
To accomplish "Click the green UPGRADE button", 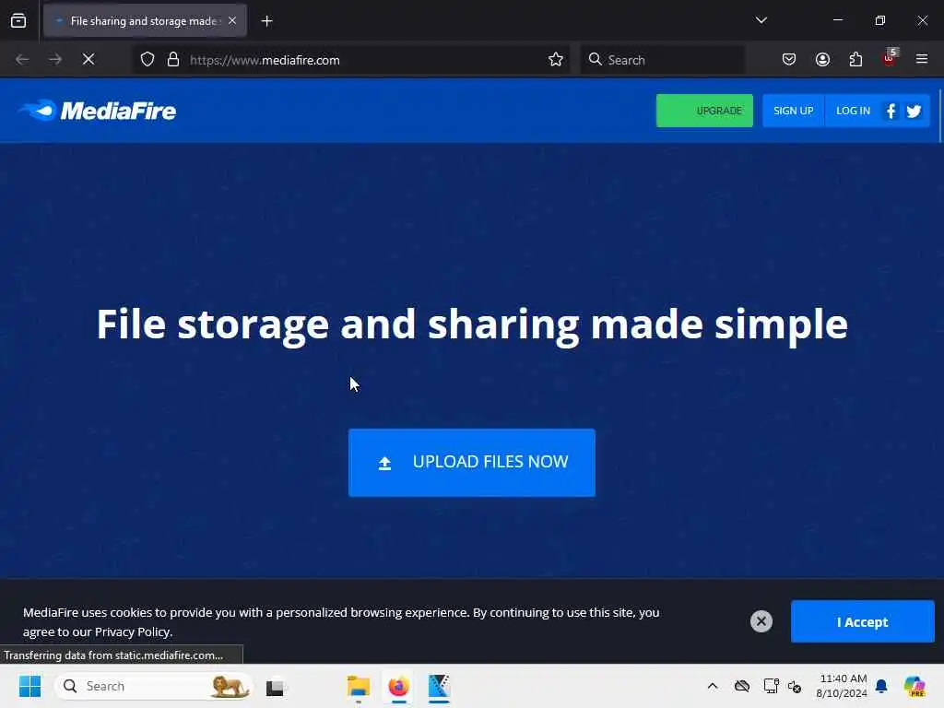I will (704, 111).
